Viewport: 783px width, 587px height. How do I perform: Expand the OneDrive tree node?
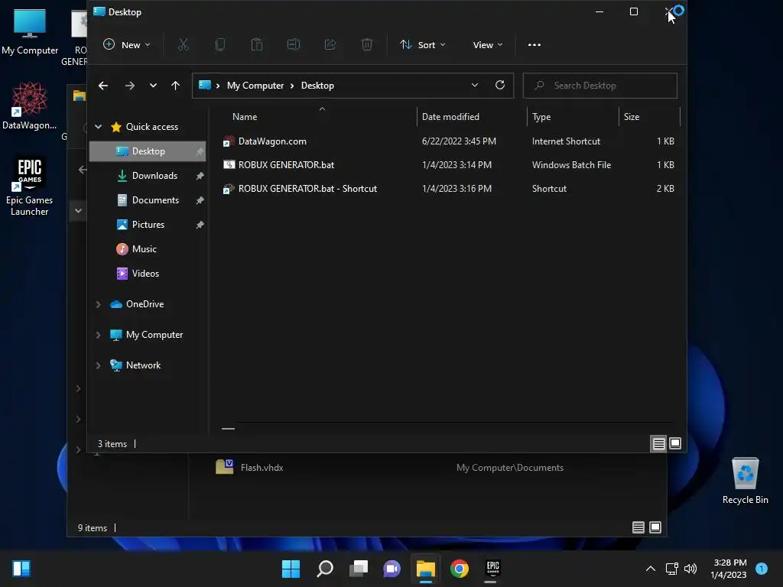(99, 304)
